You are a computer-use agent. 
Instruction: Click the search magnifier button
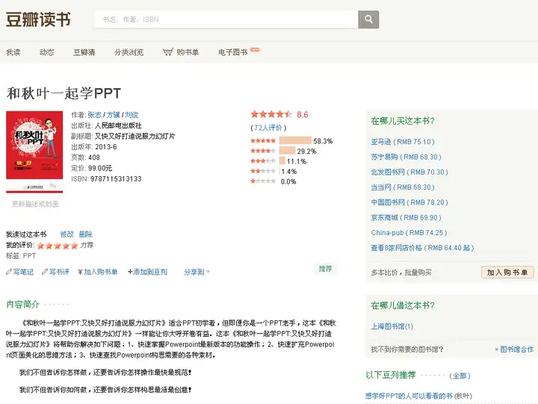pyautogui.click(x=368, y=19)
